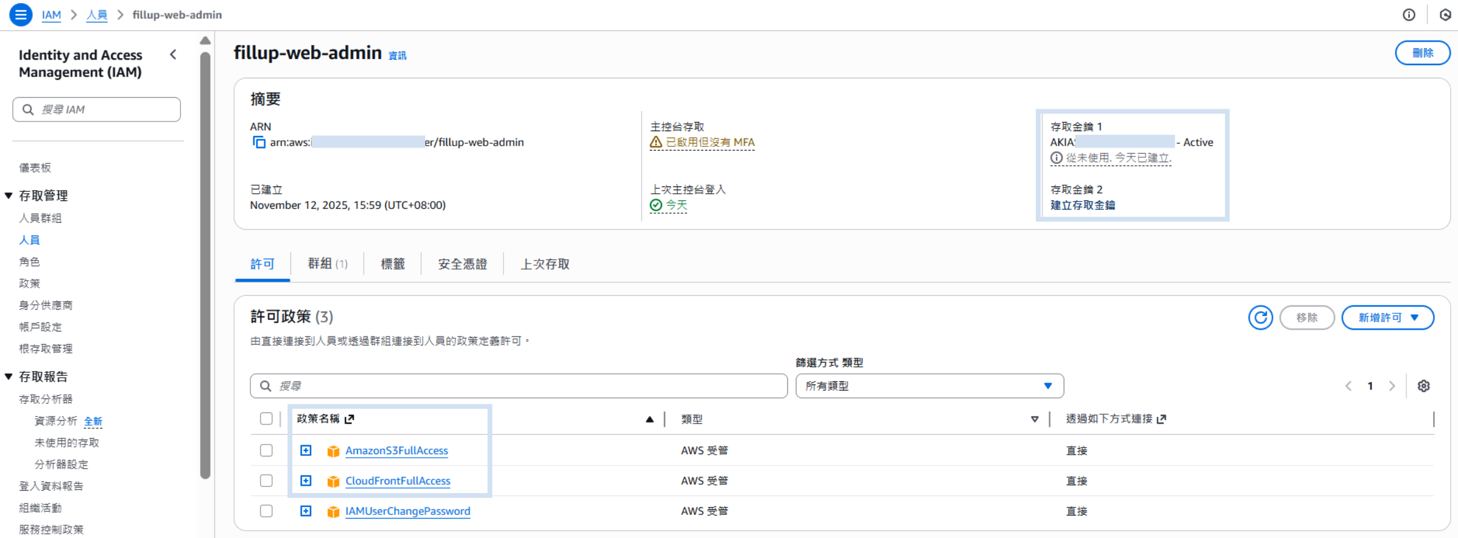Expand the AmazonS3FullAccess policy row
Screen dimensions: 1458x538
pos(306,451)
